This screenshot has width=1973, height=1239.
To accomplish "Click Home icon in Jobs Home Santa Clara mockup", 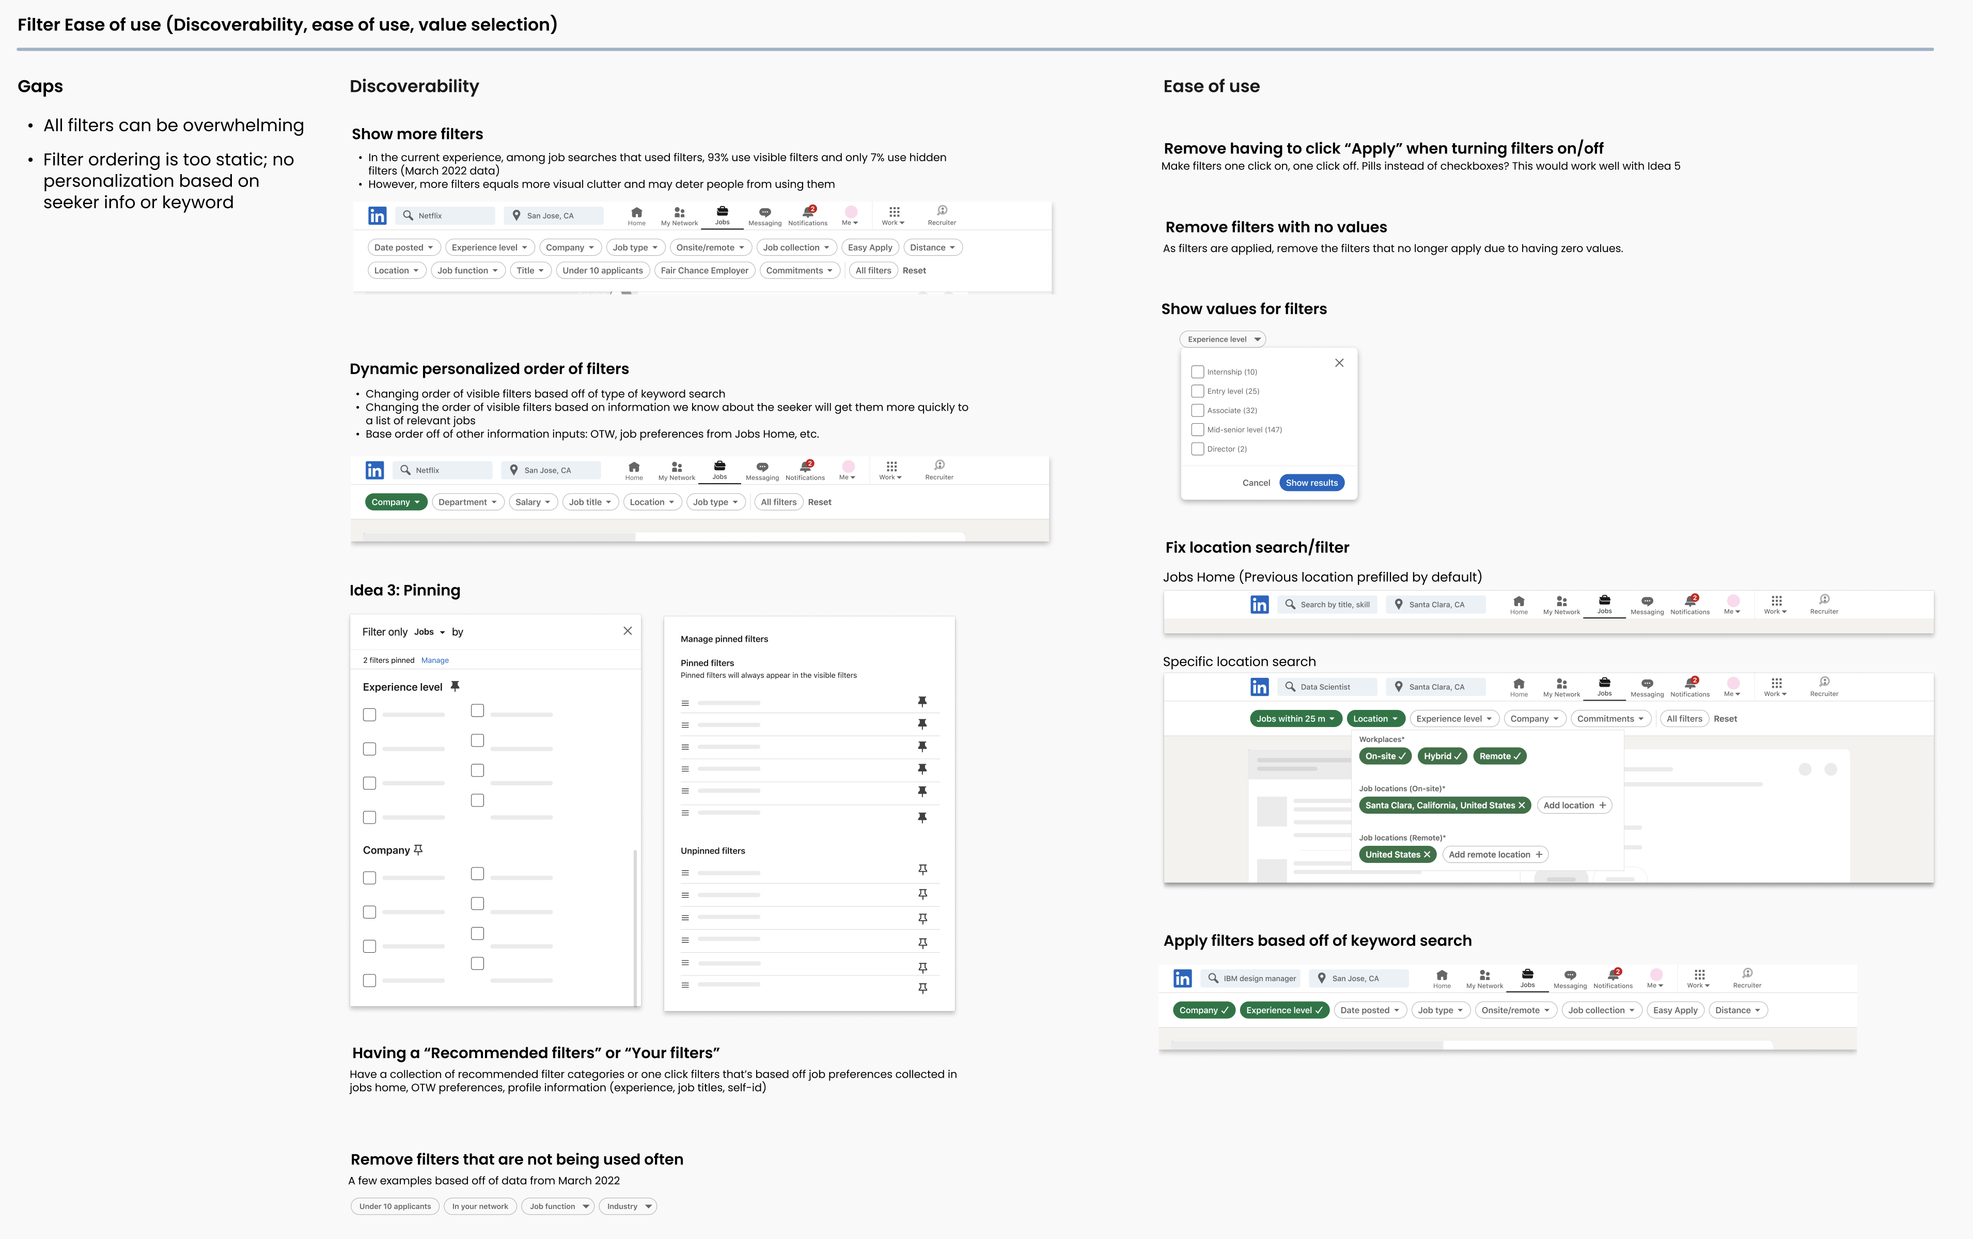I will [x=1518, y=601].
